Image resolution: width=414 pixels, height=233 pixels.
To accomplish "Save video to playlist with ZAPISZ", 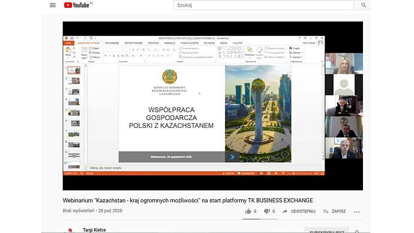I will pyautogui.click(x=335, y=211).
